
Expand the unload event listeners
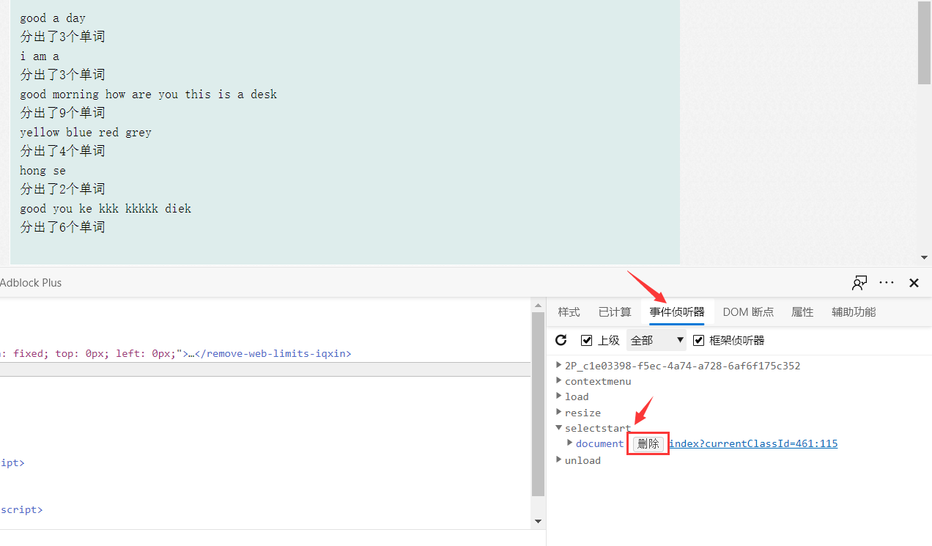click(559, 460)
